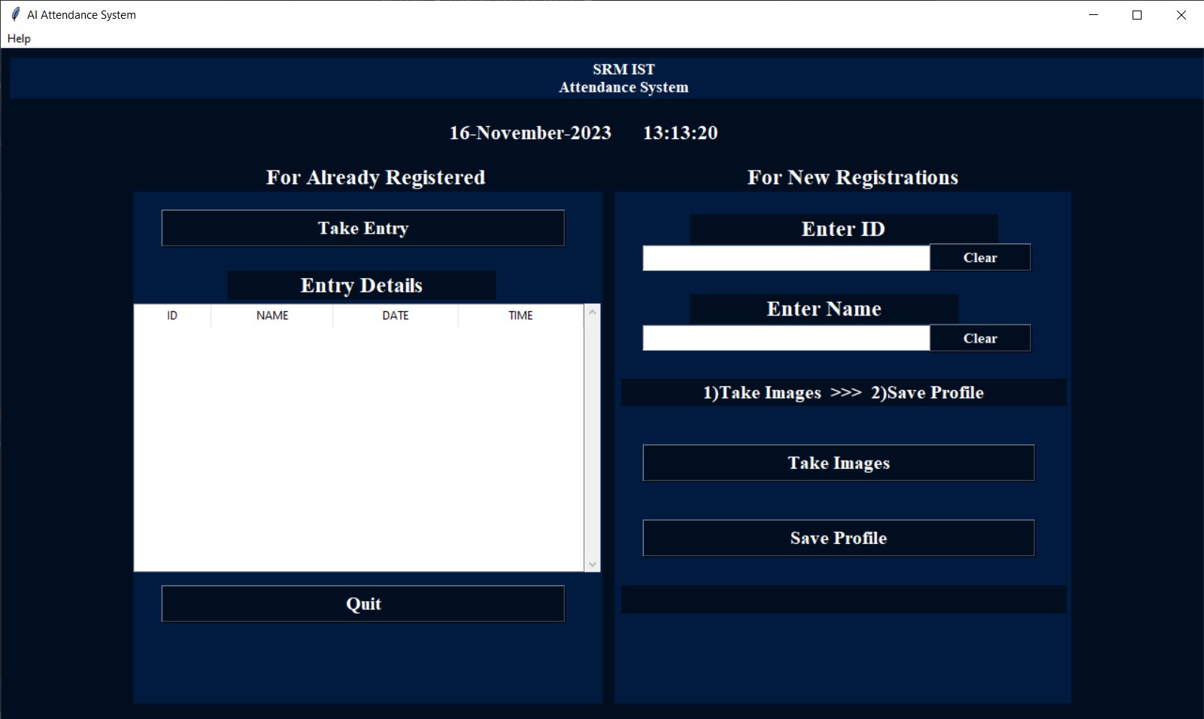The image size is (1204, 719).
Task: Minimize the AI Attendance System window
Action: click(1093, 15)
